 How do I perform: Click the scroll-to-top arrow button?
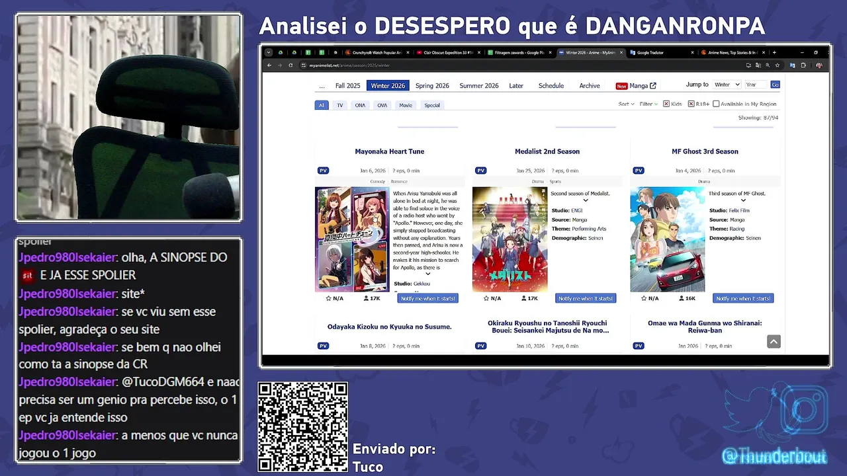[774, 341]
